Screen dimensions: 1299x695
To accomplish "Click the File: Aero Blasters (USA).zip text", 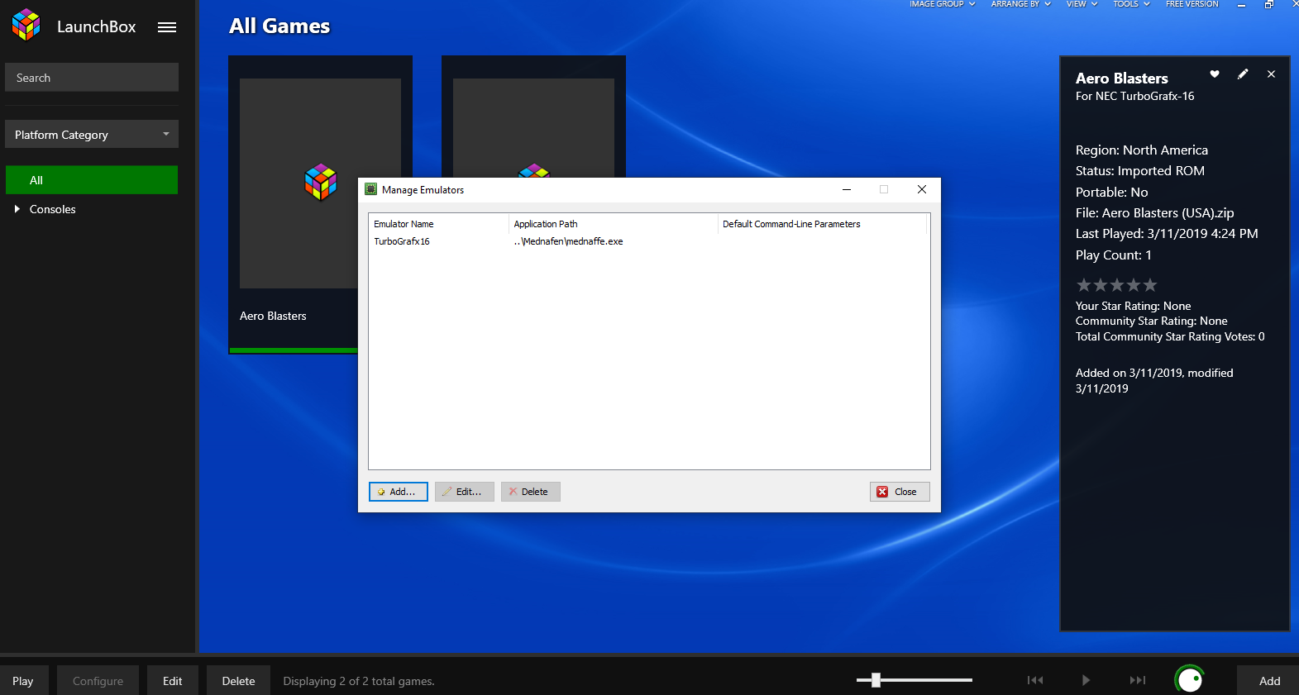I will tap(1154, 212).
